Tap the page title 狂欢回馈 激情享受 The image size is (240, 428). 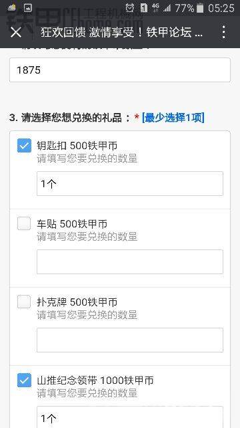91,33
